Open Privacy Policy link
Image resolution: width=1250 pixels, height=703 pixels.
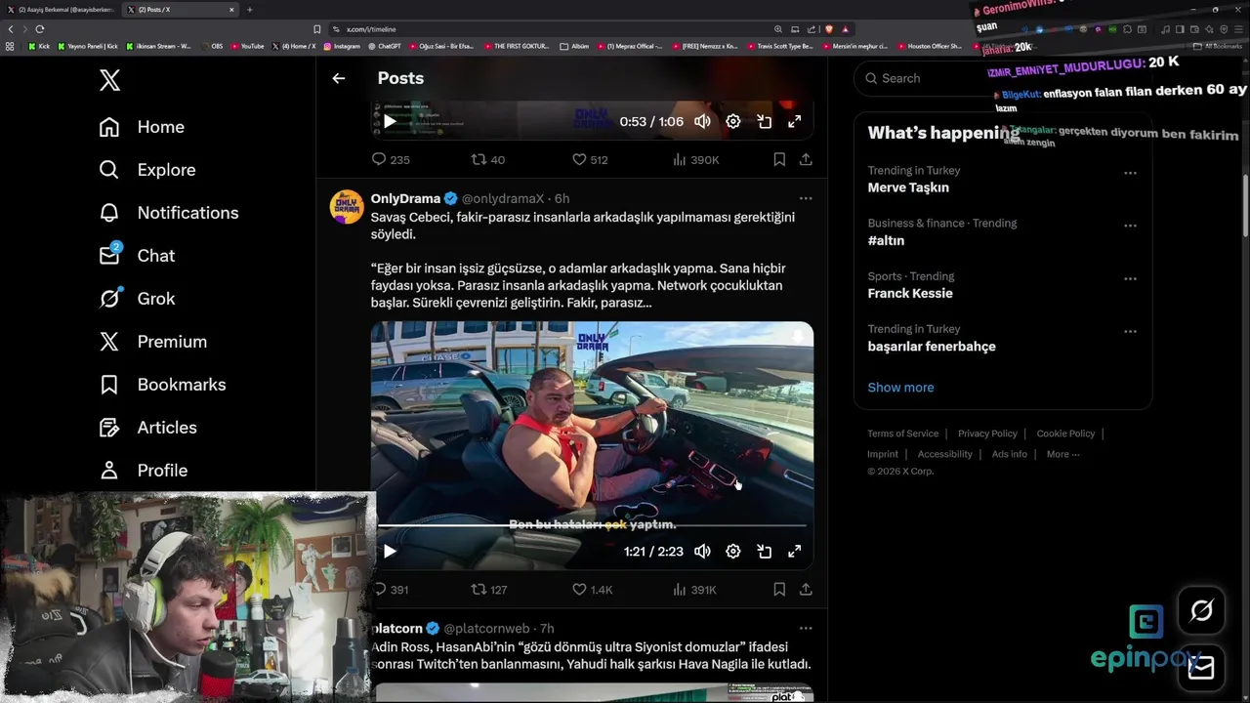coord(987,434)
